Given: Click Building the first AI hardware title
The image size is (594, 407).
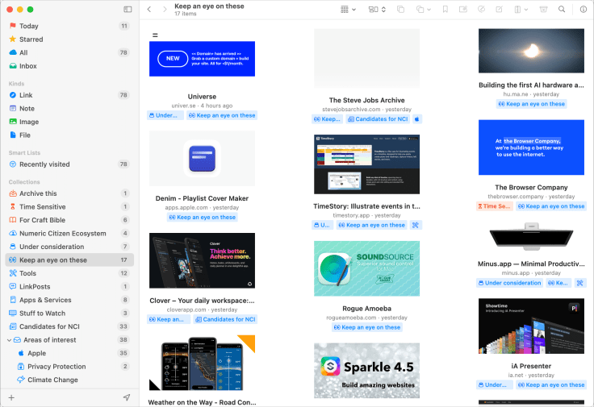Looking at the screenshot, I should (531, 85).
